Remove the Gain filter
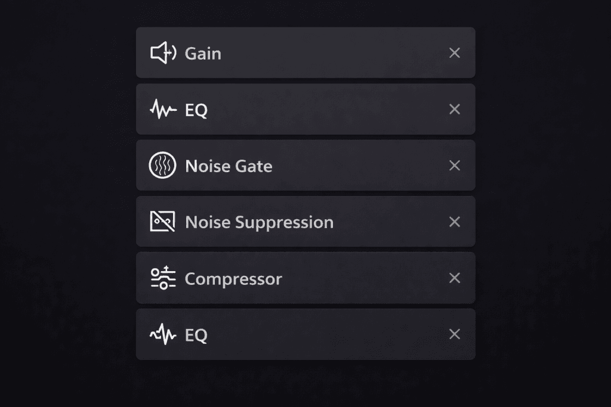611x407 pixels. [455, 53]
